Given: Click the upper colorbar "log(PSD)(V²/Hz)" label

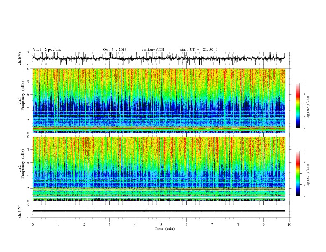Looking at the screenshot, I should pyautogui.click(x=308, y=107).
